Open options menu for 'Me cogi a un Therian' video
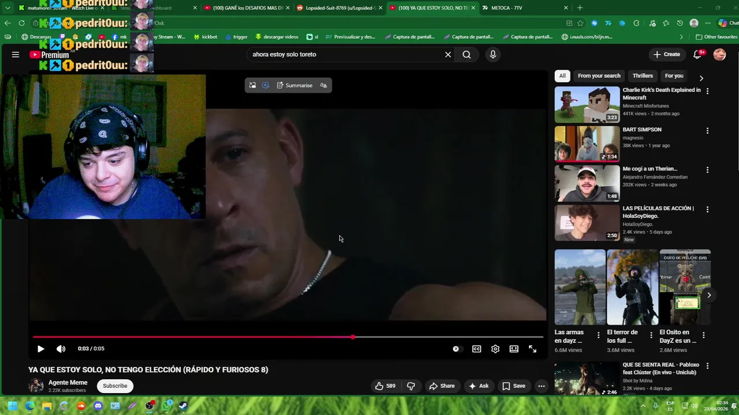 707,170
